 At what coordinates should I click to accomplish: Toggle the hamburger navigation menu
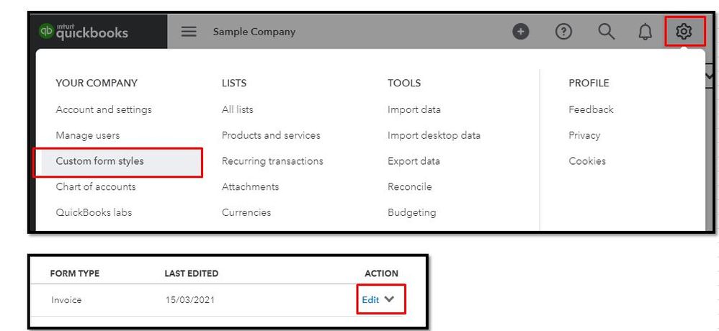pyautogui.click(x=189, y=32)
